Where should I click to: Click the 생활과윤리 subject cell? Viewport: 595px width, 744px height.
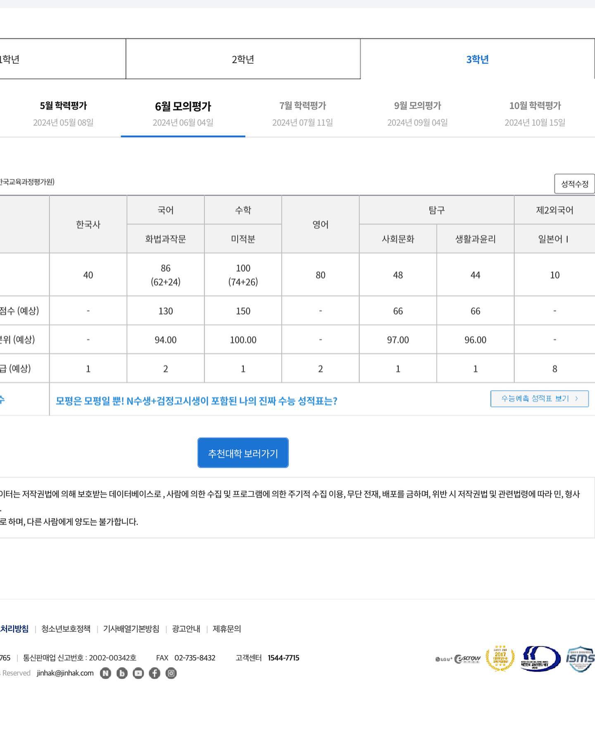476,239
